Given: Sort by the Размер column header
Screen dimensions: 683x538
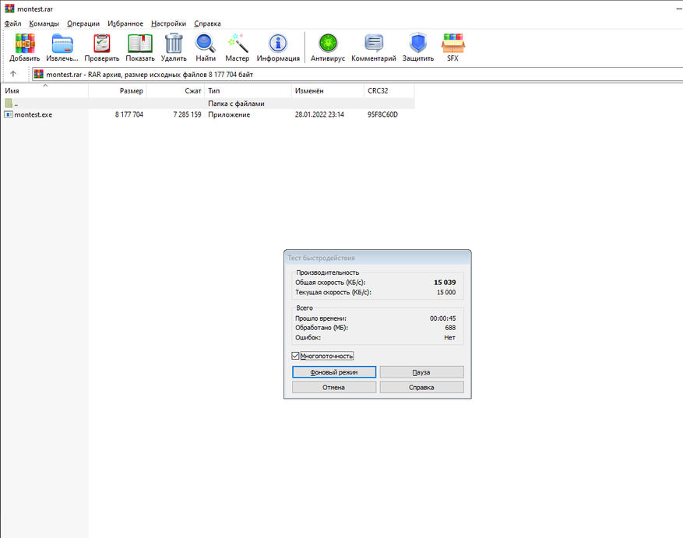Looking at the screenshot, I should pos(118,90).
